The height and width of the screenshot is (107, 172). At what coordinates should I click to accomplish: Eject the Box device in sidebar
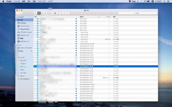[31, 51]
